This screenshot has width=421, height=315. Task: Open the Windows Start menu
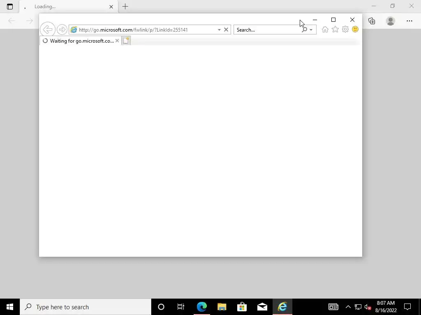(10, 307)
